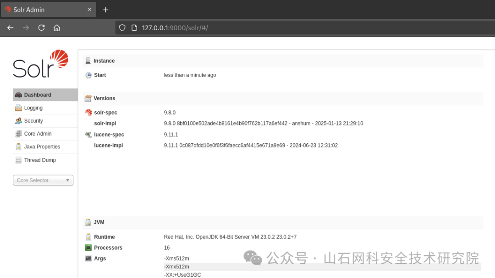495x278 pixels.
Task: Click the -Xms512m argument
Action: coord(176,258)
